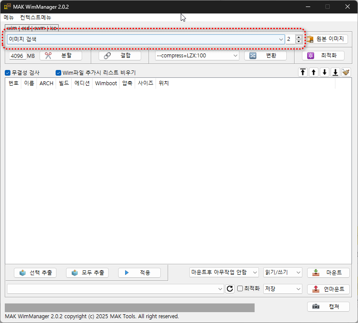This screenshot has width=358, height=323.
Task: Open the 읽기/쓰기 dropdown
Action: (x=298, y=273)
